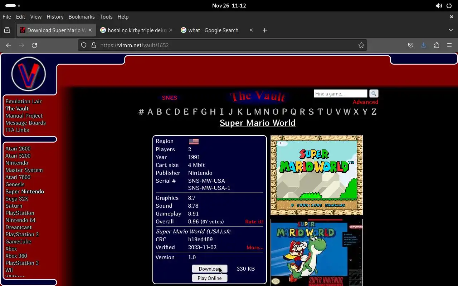Select Dreamcast in the system list
Screen dimensions: 458x286
pyautogui.click(x=19, y=227)
